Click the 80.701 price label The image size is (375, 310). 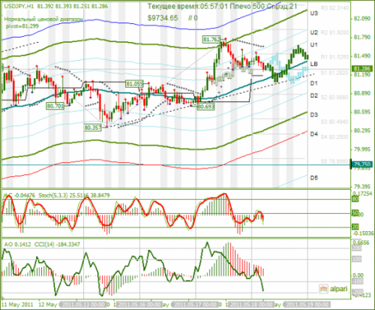55,106
